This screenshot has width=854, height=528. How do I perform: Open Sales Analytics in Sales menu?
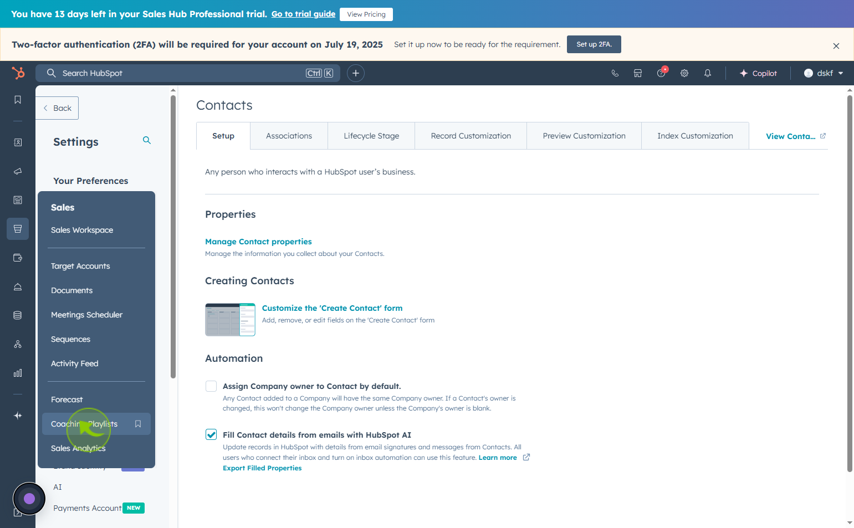(78, 448)
